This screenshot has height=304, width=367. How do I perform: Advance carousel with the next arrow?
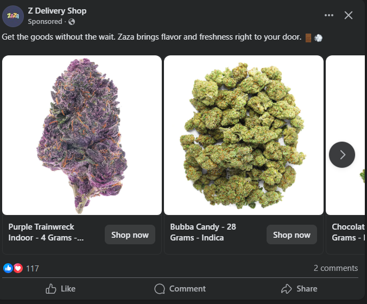pos(342,155)
